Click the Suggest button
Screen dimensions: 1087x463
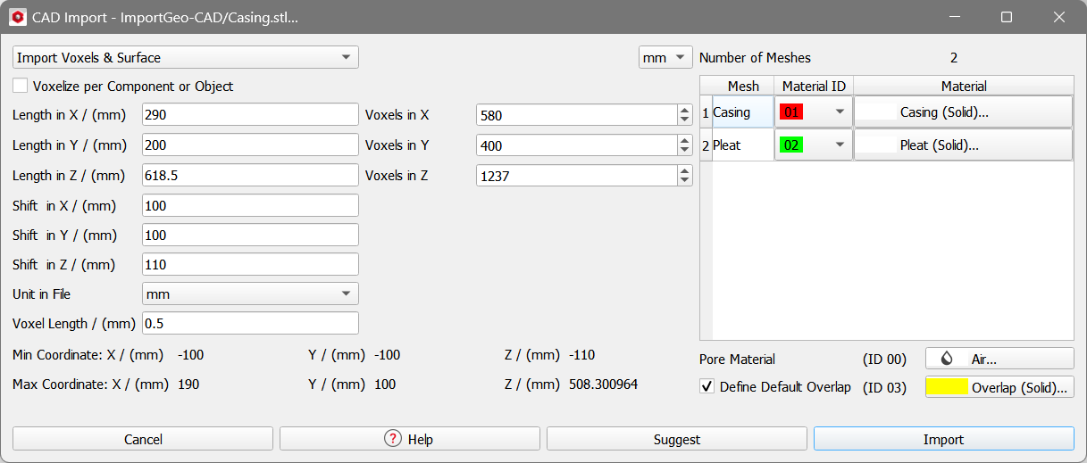(x=677, y=439)
